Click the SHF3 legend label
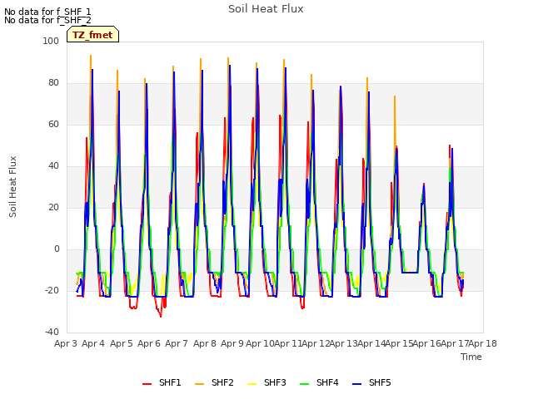533x399 pixels. coord(275,382)
